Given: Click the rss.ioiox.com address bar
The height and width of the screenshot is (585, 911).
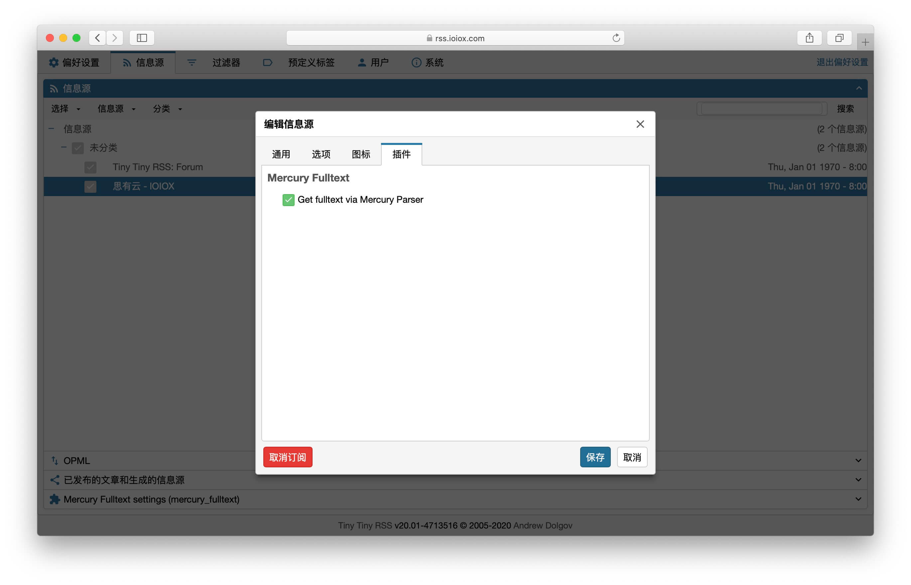Looking at the screenshot, I should (455, 38).
